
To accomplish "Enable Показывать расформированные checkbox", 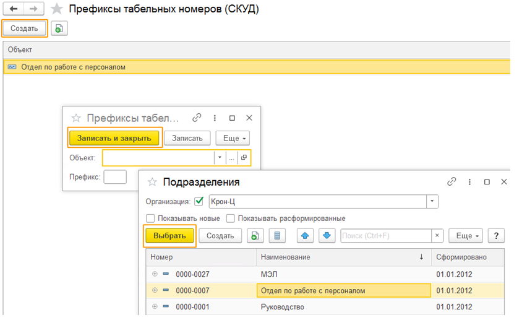I will click(230, 218).
